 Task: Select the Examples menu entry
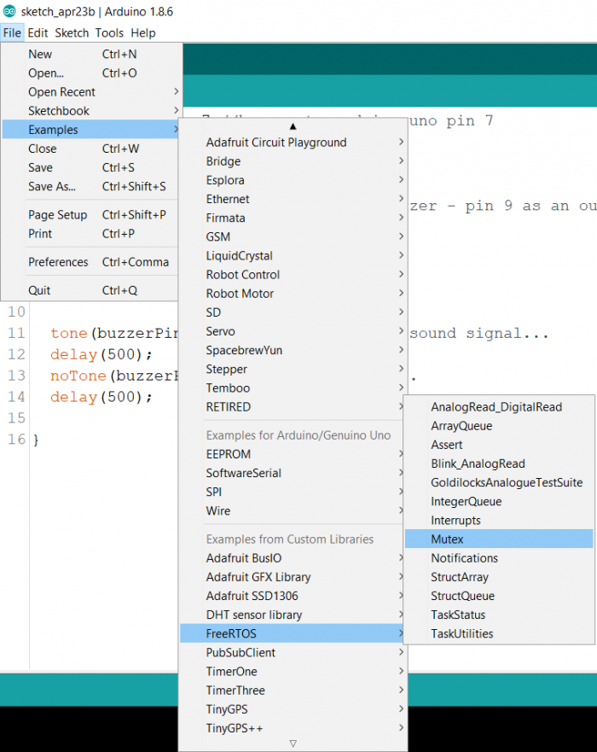[91, 130]
